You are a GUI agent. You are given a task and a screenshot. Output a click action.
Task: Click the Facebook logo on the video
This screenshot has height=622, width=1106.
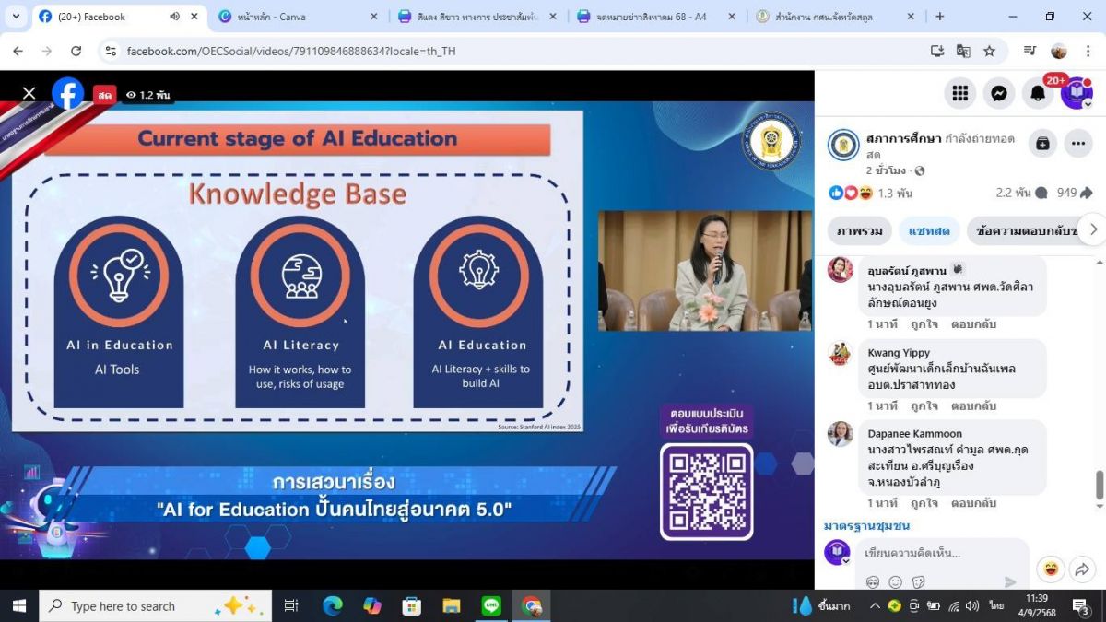tap(67, 94)
